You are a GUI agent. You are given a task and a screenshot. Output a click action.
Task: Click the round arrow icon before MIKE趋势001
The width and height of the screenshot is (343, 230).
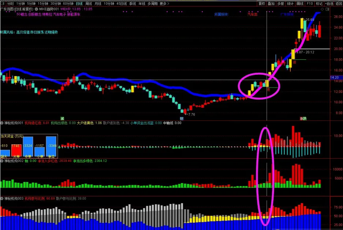36,9
